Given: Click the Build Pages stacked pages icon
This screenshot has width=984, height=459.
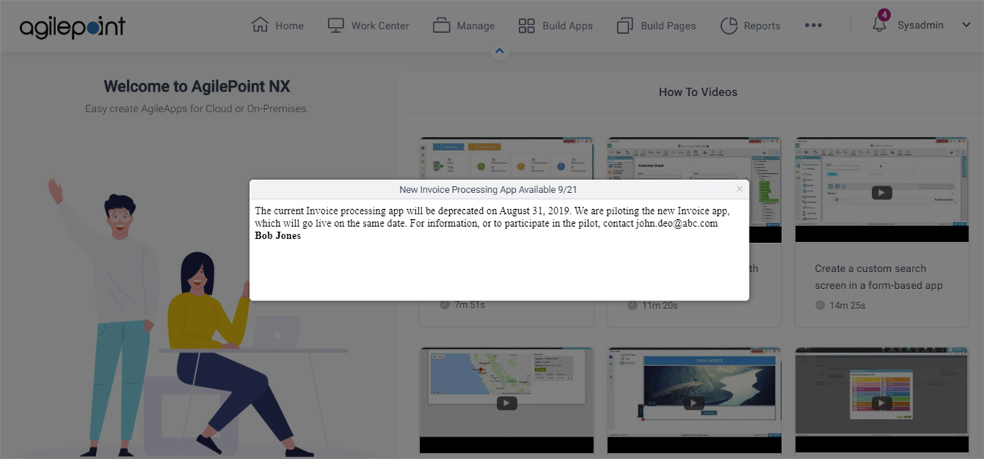Looking at the screenshot, I should click(x=625, y=26).
